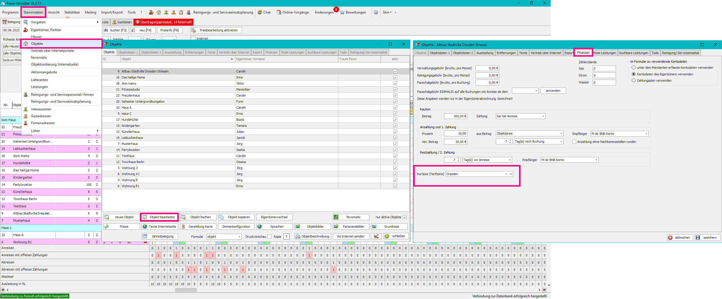Click 'schließen' in Objekte window
The width and height of the screenshot is (722, 299).
(x=396, y=236)
